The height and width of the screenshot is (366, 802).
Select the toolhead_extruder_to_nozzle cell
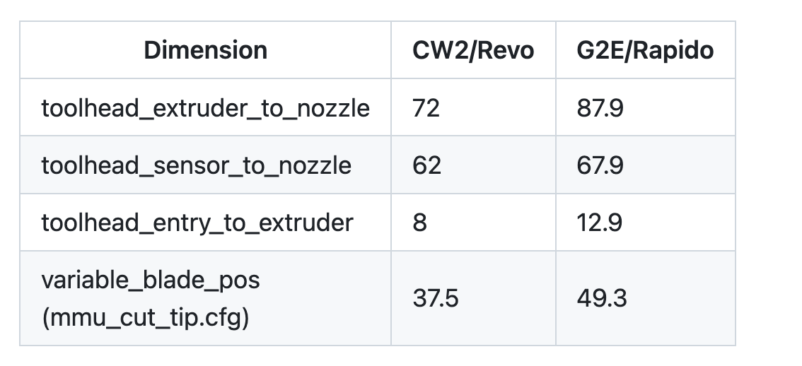pos(205,108)
